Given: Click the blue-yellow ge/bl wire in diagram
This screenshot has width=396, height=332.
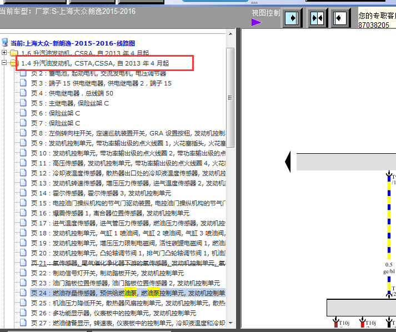Looking at the screenshot, I should pos(389,217).
